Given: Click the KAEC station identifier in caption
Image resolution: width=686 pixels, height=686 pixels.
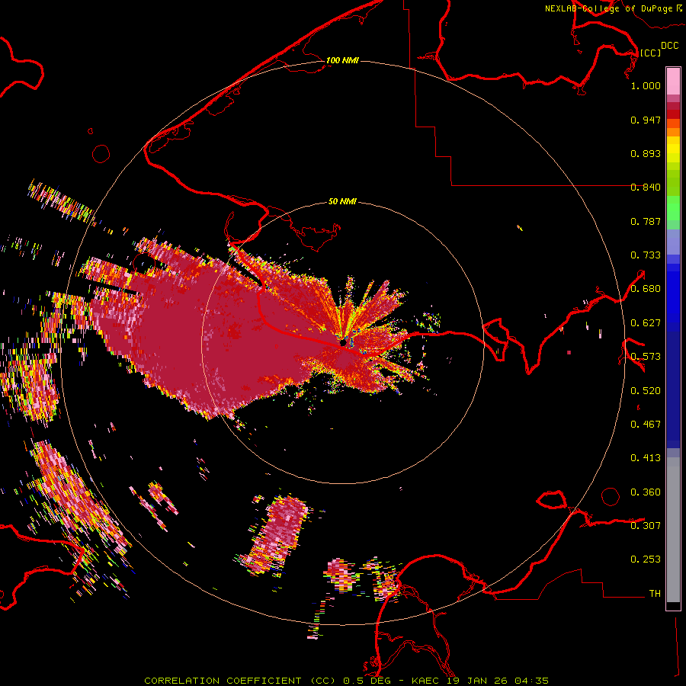Looking at the screenshot, I should click(x=427, y=681).
